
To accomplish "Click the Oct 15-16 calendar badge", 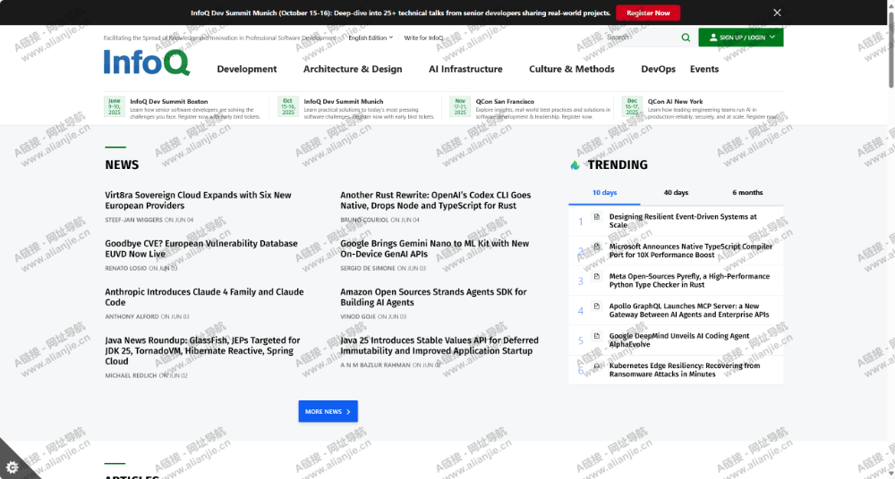I will 288,106.
